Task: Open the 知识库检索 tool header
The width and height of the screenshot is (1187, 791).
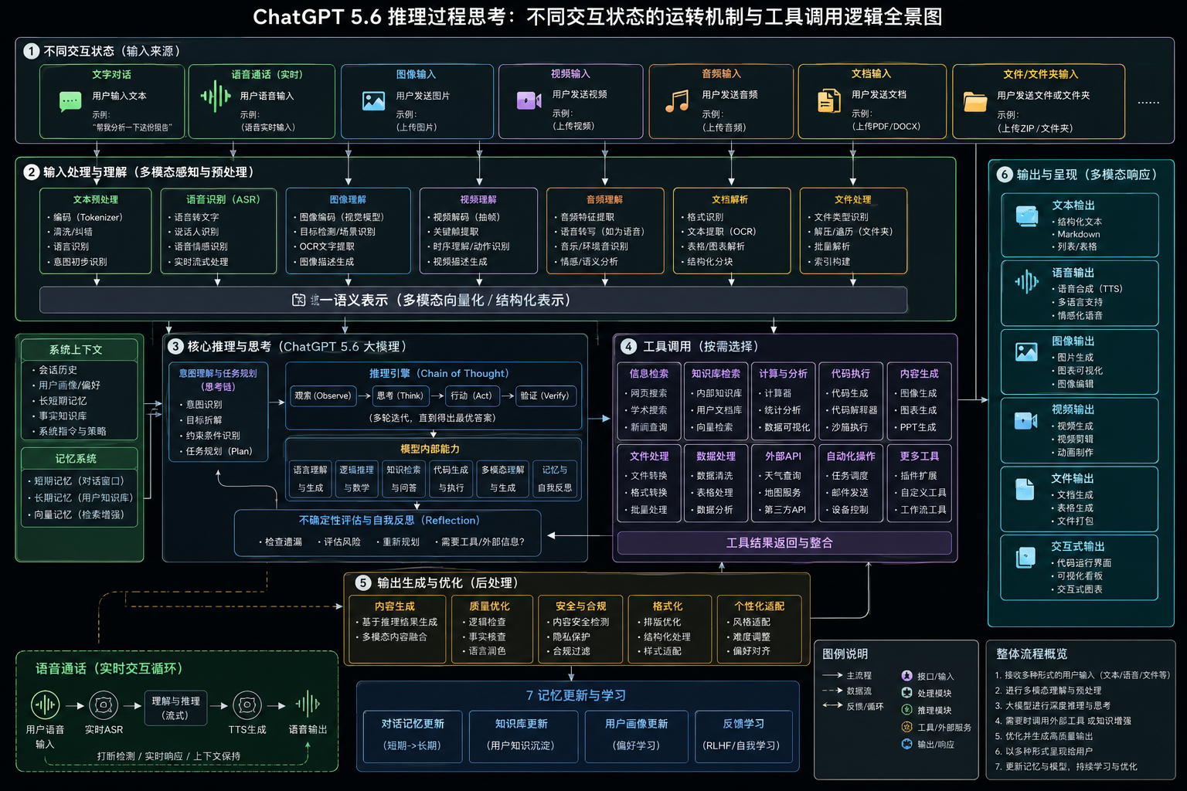Action: [x=716, y=373]
